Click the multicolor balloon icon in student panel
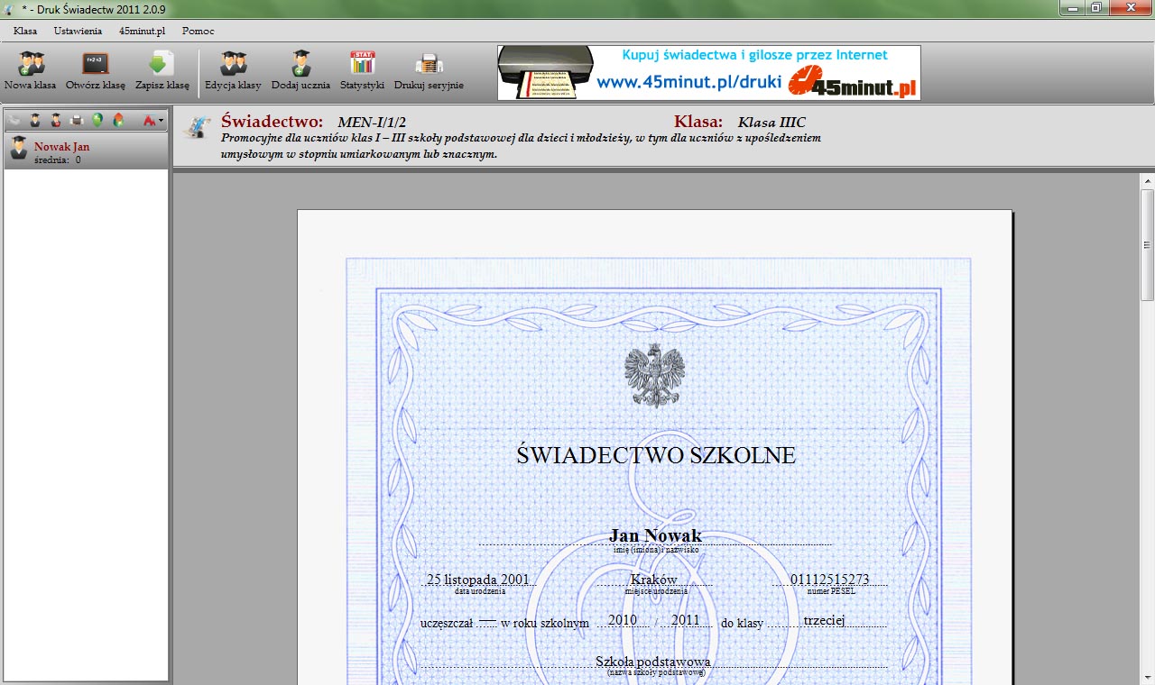 click(x=117, y=120)
